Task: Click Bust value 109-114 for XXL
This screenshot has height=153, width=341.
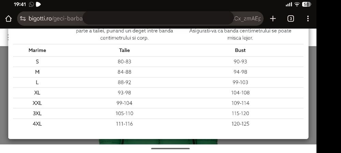Action: [x=240, y=103]
